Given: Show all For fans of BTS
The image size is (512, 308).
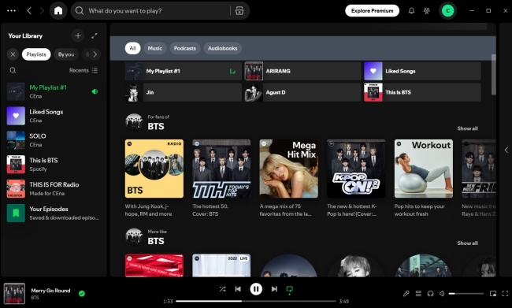Looking at the screenshot, I should click(467, 128).
